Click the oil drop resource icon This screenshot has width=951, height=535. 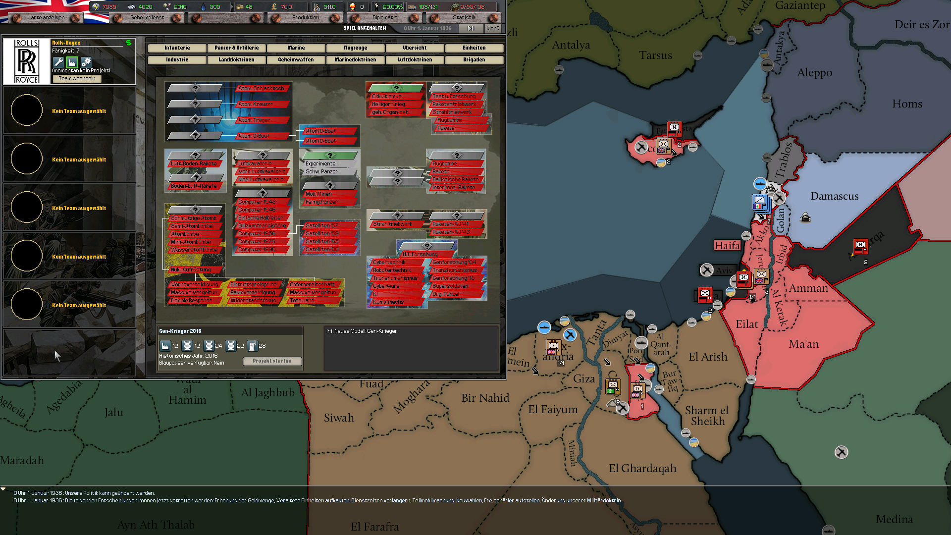[203, 7]
